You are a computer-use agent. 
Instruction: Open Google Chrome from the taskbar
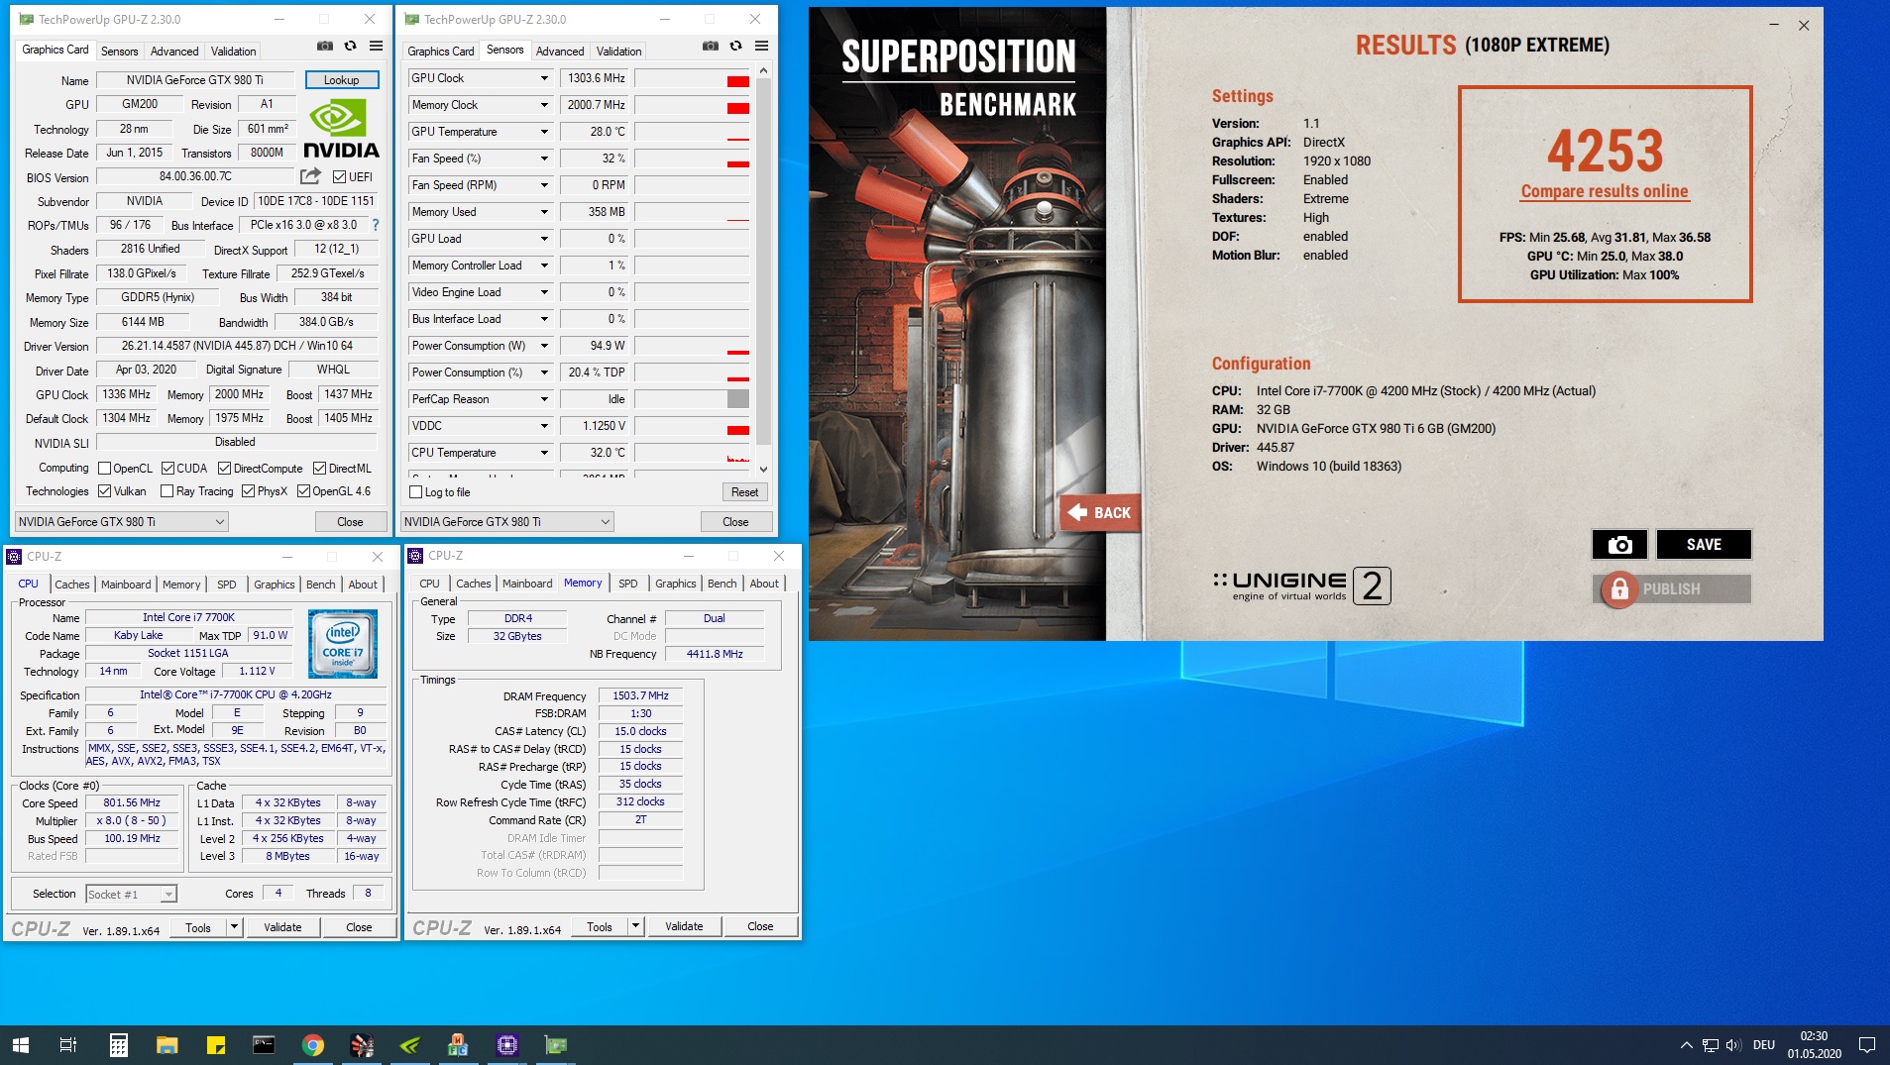tap(312, 1045)
